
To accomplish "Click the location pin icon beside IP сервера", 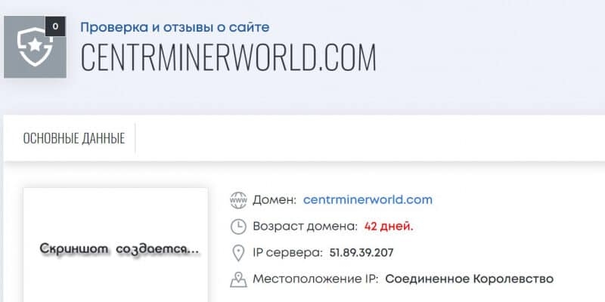I will point(238,253).
